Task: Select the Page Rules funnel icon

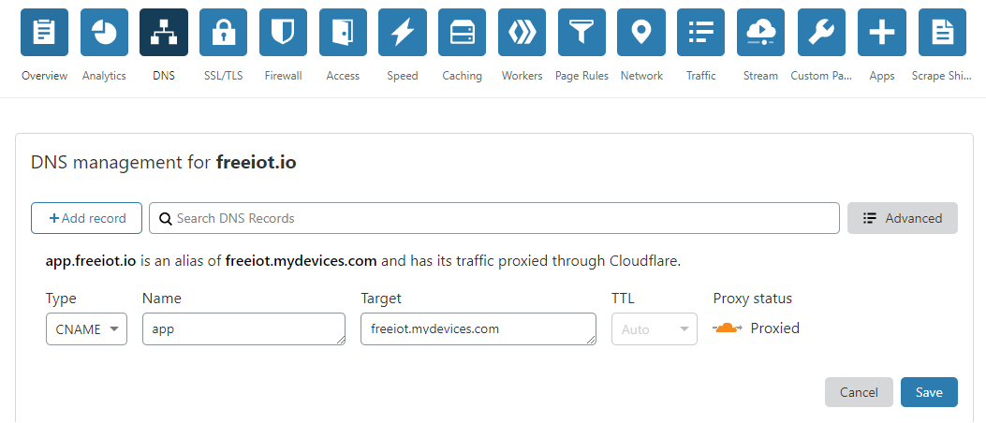Action: 581,33
